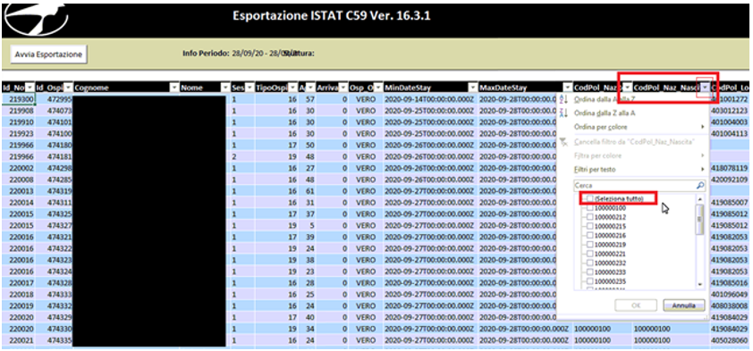The height and width of the screenshot is (351, 753).
Task: Open the MaxDateStay column filter dropdown
Action: click(x=568, y=88)
